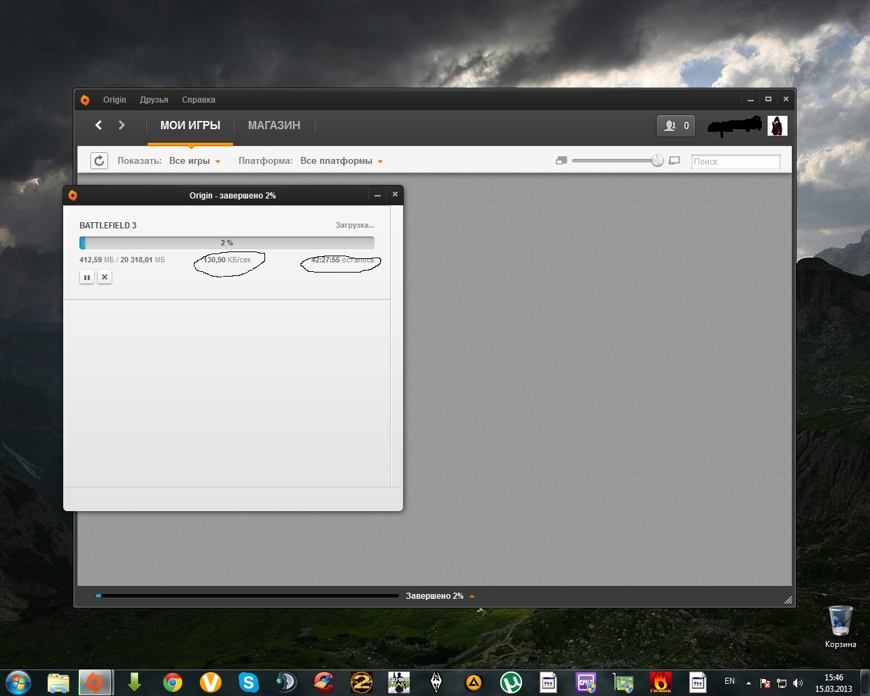
Task: Open the Справка menu
Action: click(198, 100)
